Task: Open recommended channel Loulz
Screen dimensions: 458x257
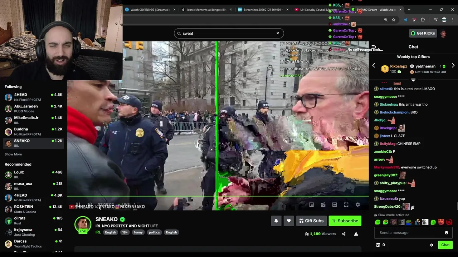Action: 34,174
